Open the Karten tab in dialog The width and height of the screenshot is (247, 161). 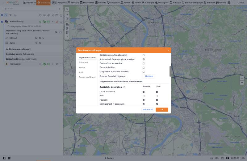pos(88,67)
